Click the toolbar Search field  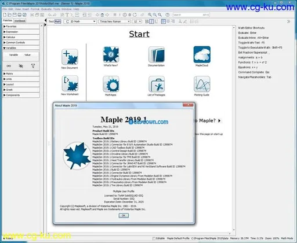(x=191, y=15)
